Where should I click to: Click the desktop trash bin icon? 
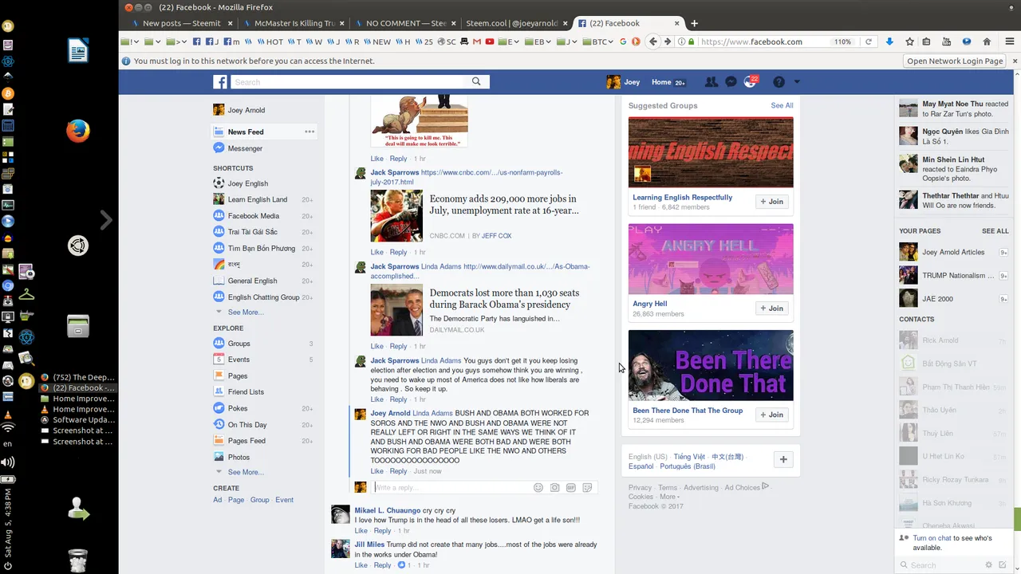[77, 560]
